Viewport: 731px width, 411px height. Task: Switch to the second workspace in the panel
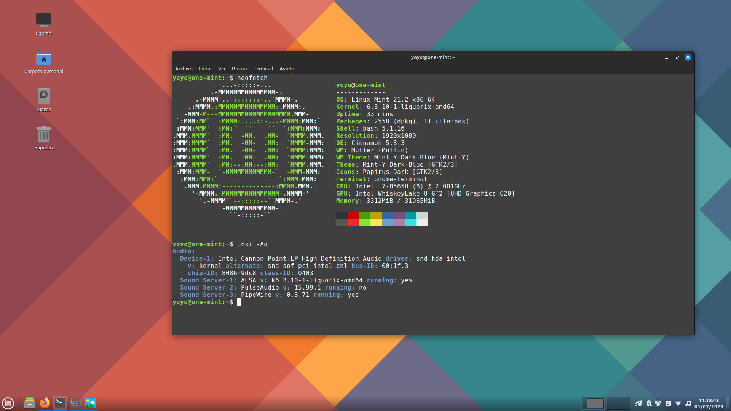click(x=618, y=403)
